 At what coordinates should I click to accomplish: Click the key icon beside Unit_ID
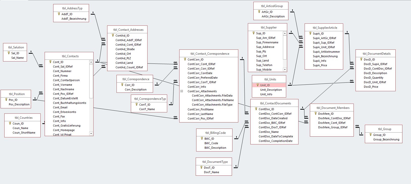[257, 85]
